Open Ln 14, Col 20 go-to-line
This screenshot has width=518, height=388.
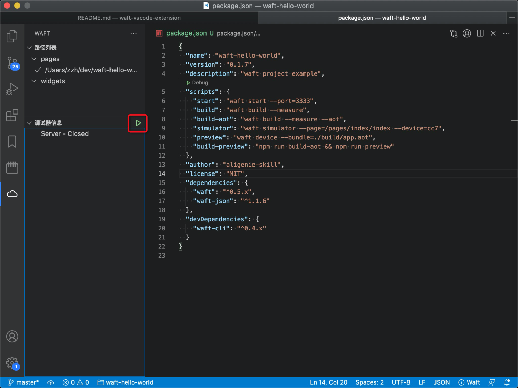pos(329,382)
